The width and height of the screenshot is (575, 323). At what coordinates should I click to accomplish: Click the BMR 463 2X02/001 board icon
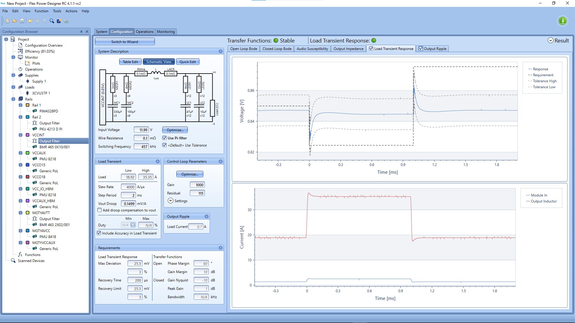tap(35, 225)
